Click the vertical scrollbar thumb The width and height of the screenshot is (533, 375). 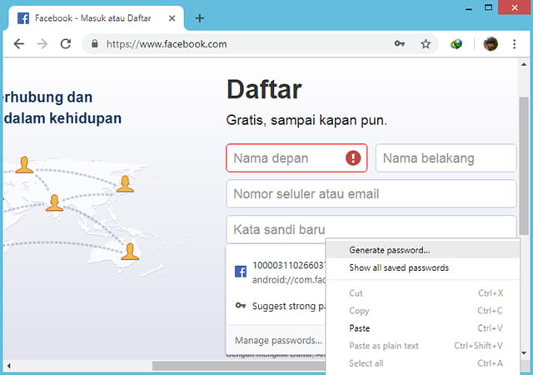524,165
